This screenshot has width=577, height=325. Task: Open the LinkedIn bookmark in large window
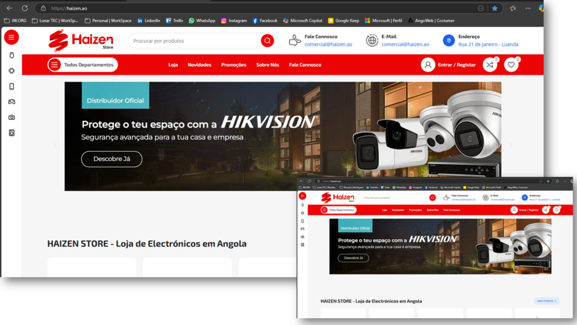(149, 21)
